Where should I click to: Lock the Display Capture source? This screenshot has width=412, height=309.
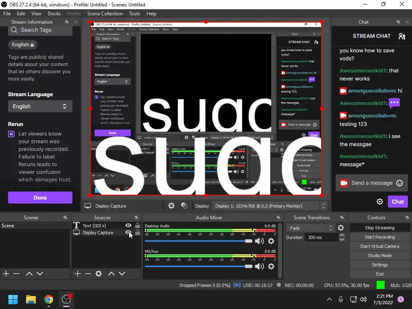click(x=138, y=232)
